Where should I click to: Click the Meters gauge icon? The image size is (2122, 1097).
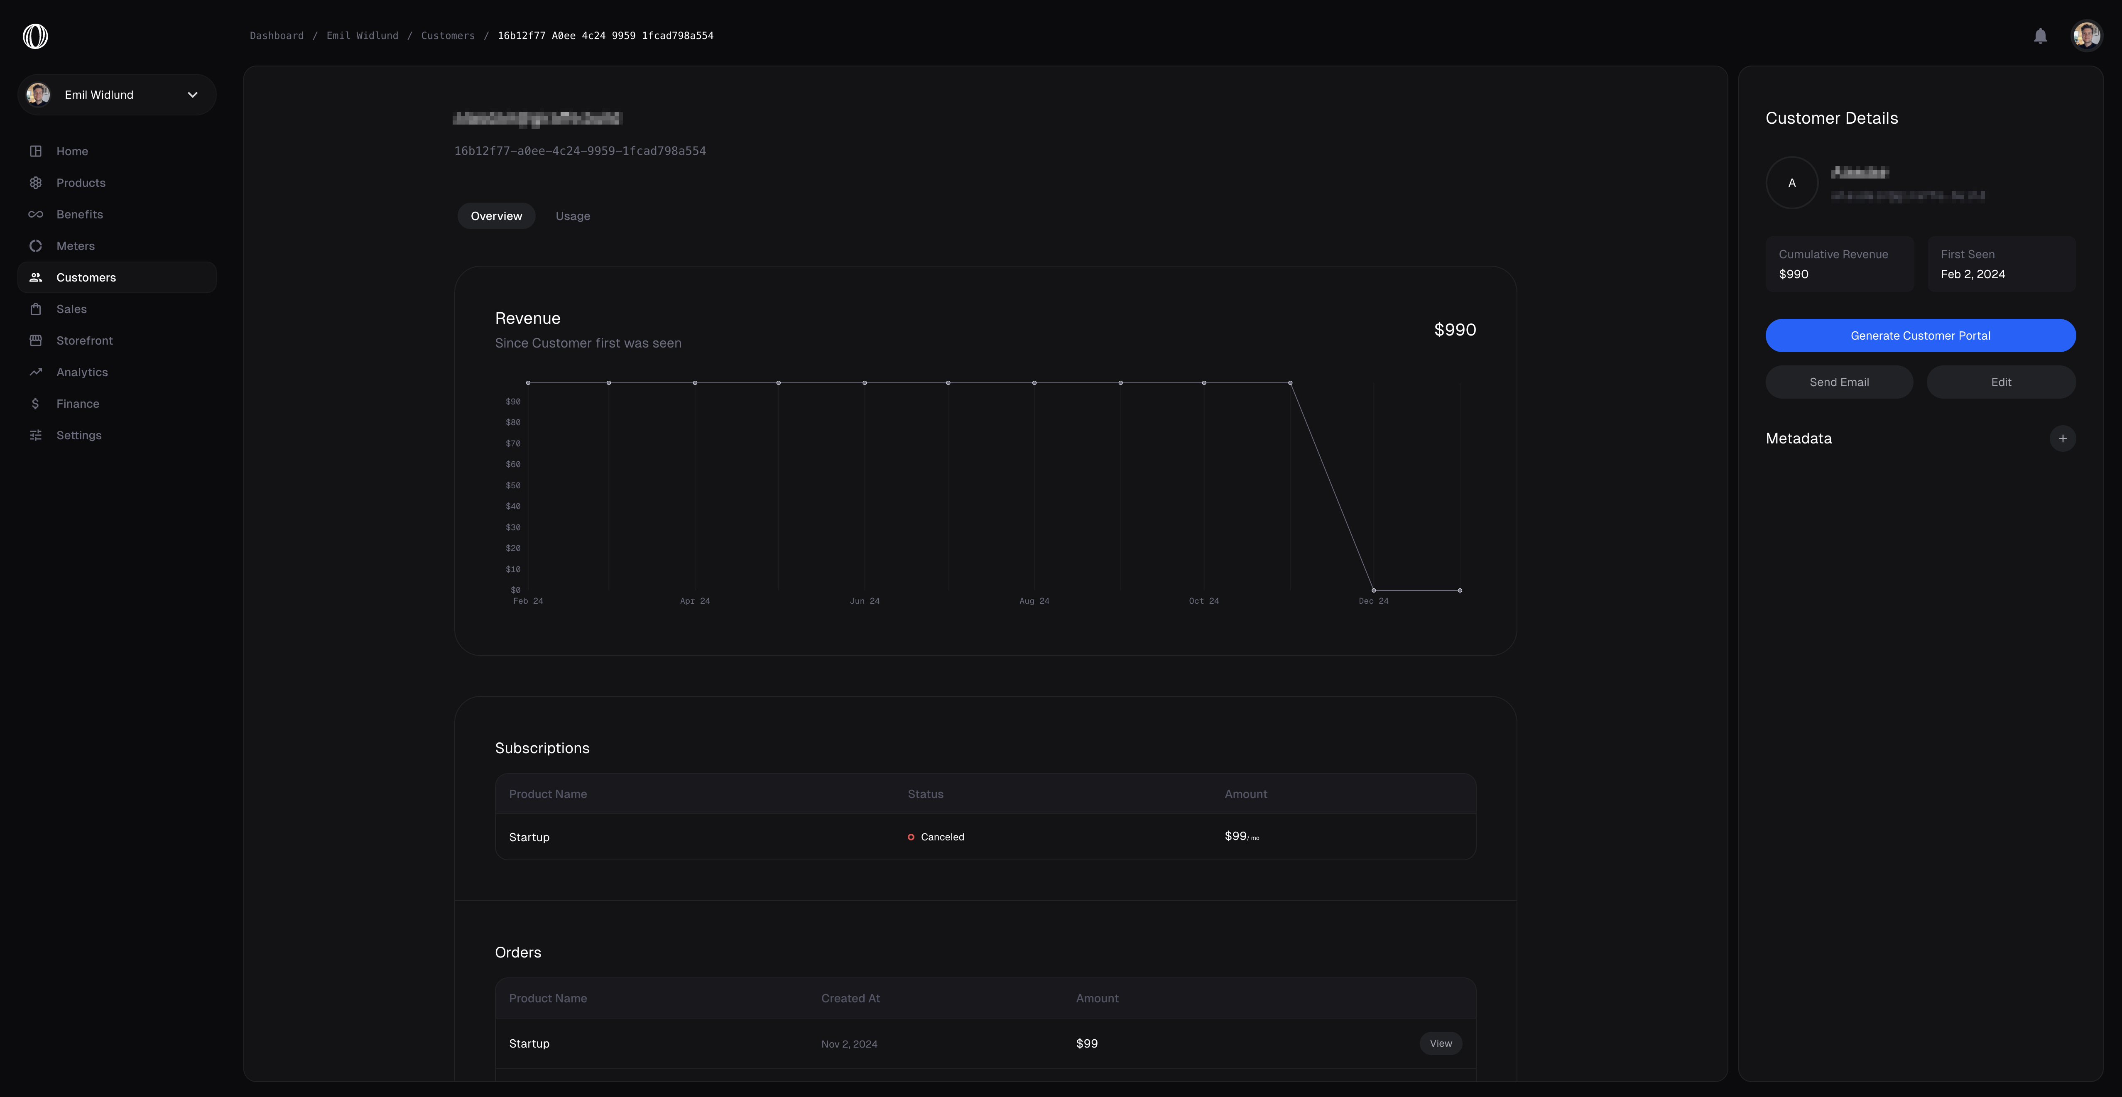click(35, 246)
